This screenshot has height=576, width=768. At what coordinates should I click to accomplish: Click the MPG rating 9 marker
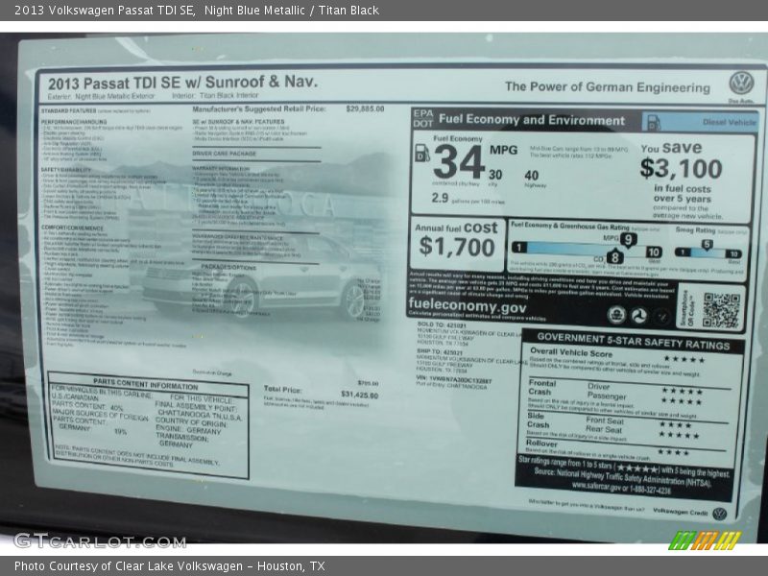pos(627,239)
